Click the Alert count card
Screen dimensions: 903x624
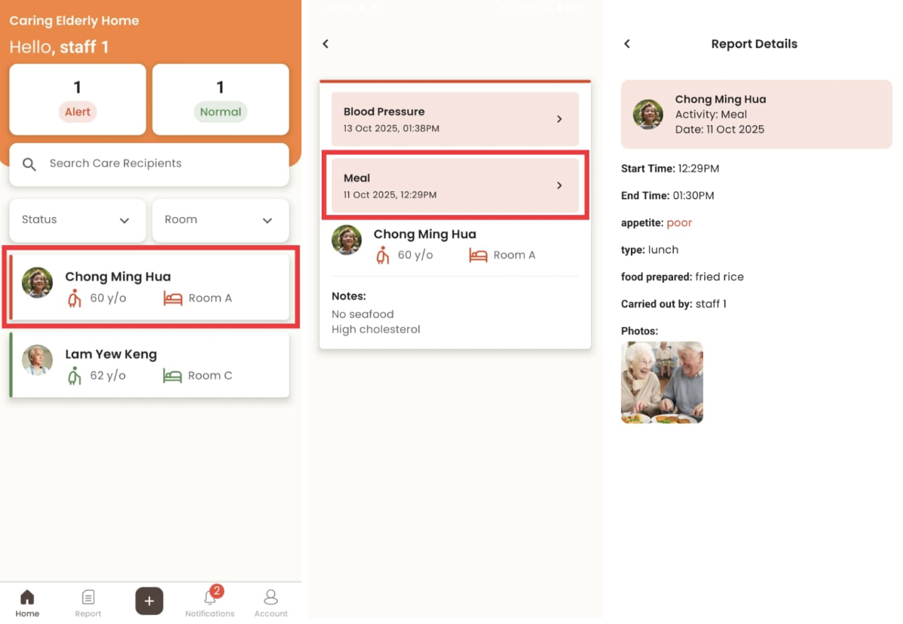(78, 99)
